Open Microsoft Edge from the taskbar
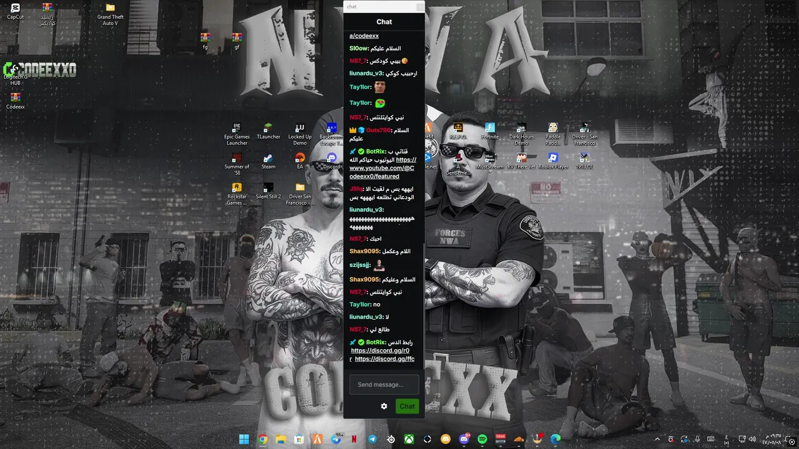Viewport: 799px width, 449px height. tap(555, 439)
